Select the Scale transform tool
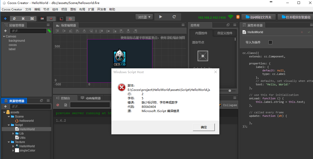313x159 pixels. [x=23, y=19]
